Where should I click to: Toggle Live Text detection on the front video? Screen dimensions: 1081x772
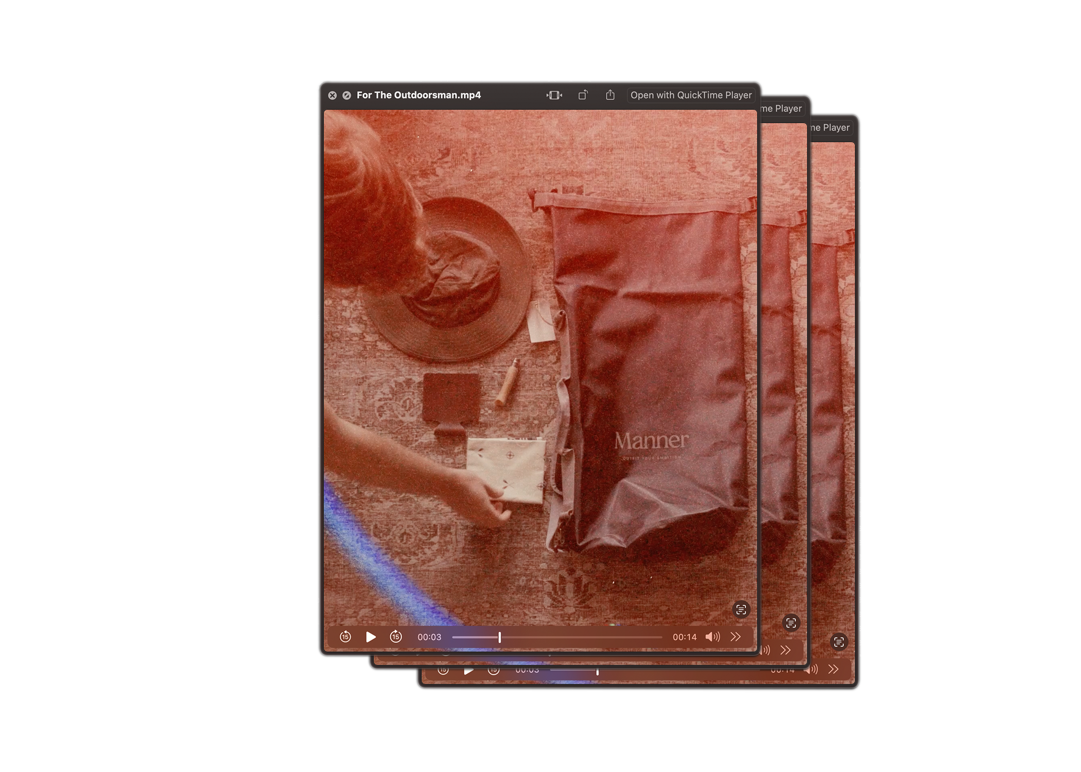[x=741, y=610]
